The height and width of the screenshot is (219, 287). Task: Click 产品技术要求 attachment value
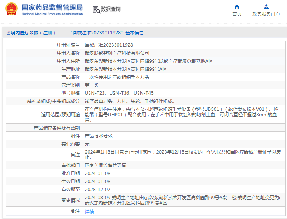click(x=98, y=136)
